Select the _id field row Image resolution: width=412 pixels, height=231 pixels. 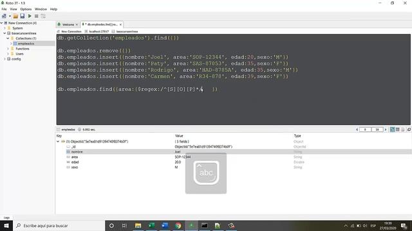(x=234, y=147)
